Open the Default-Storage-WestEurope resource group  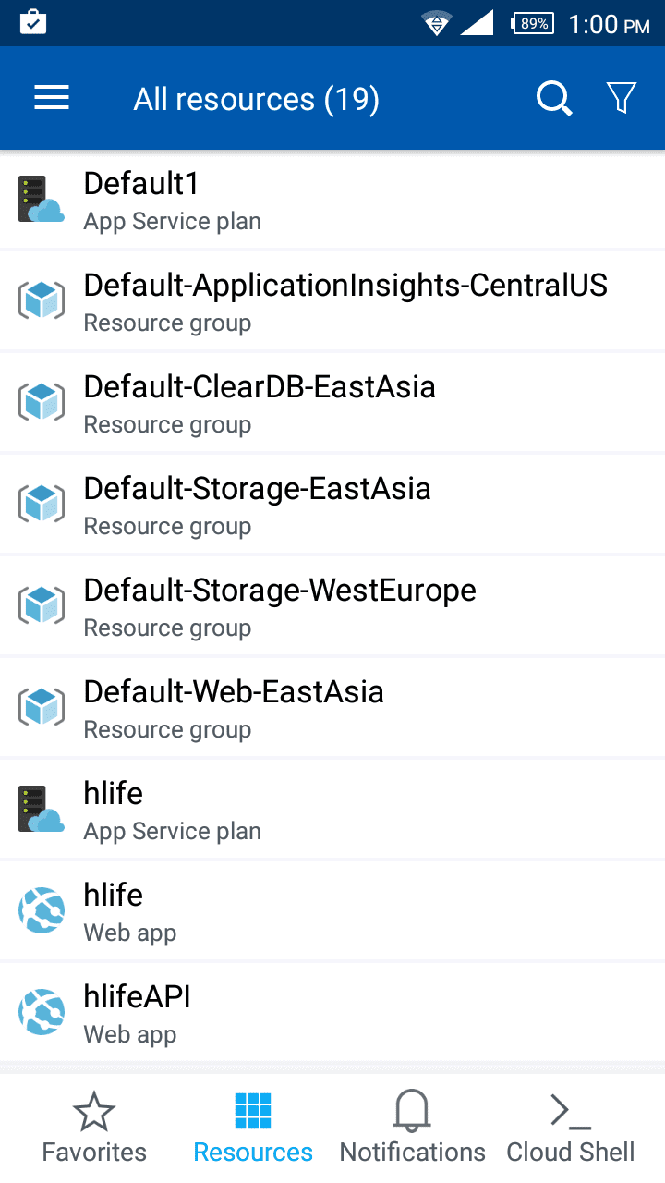coord(280,606)
